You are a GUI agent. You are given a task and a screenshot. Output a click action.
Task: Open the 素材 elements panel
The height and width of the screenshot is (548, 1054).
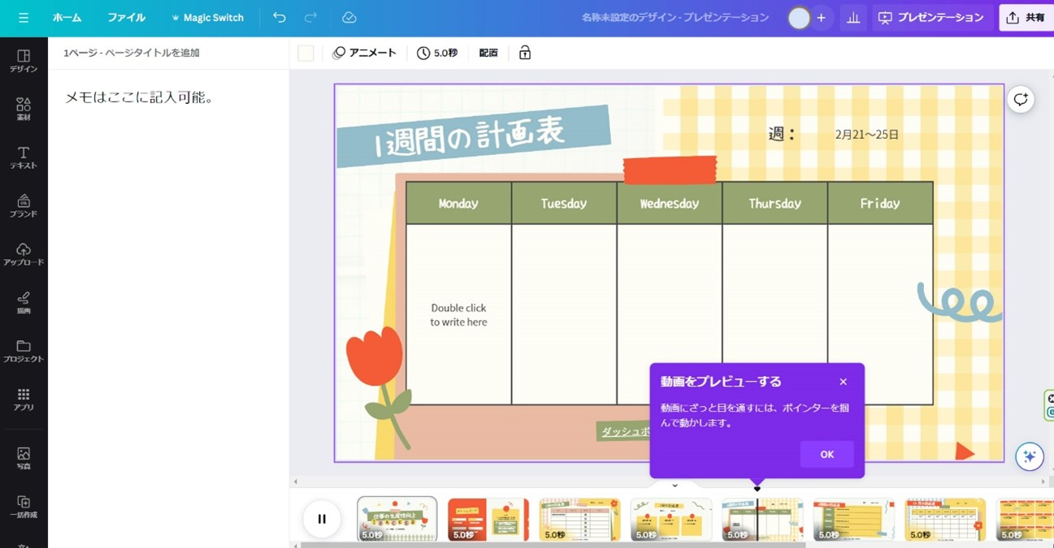[x=24, y=110]
